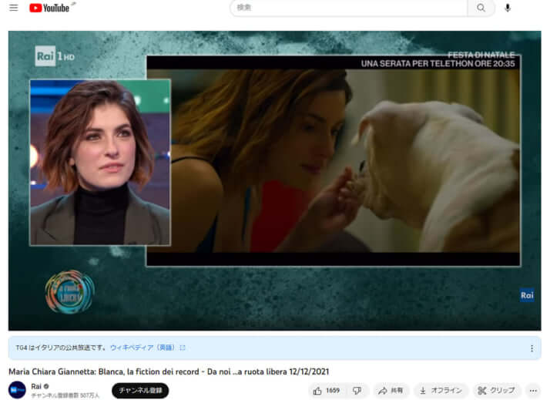The height and width of the screenshot is (400, 550).
Task: Click the Rai watermark in video corner
Action: click(x=527, y=295)
